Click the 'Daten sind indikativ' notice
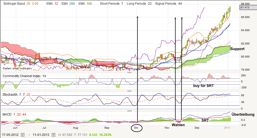257x138 pixels. click(17, 68)
